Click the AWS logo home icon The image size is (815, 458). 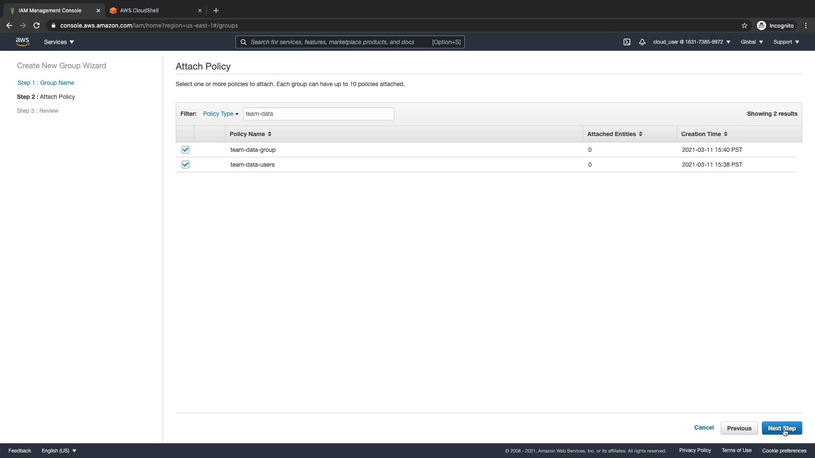(x=22, y=42)
